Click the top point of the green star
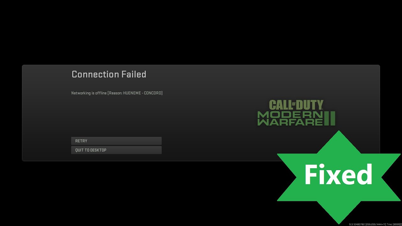402x226 pixels. (x=339, y=132)
